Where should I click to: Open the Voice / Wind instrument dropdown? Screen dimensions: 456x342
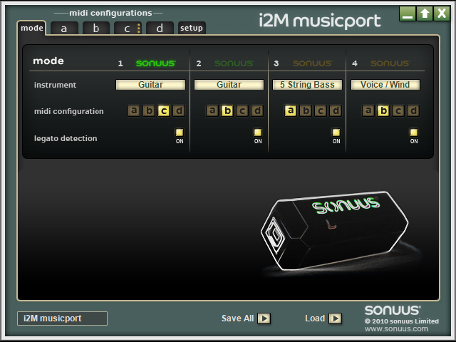[x=385, y=85]
